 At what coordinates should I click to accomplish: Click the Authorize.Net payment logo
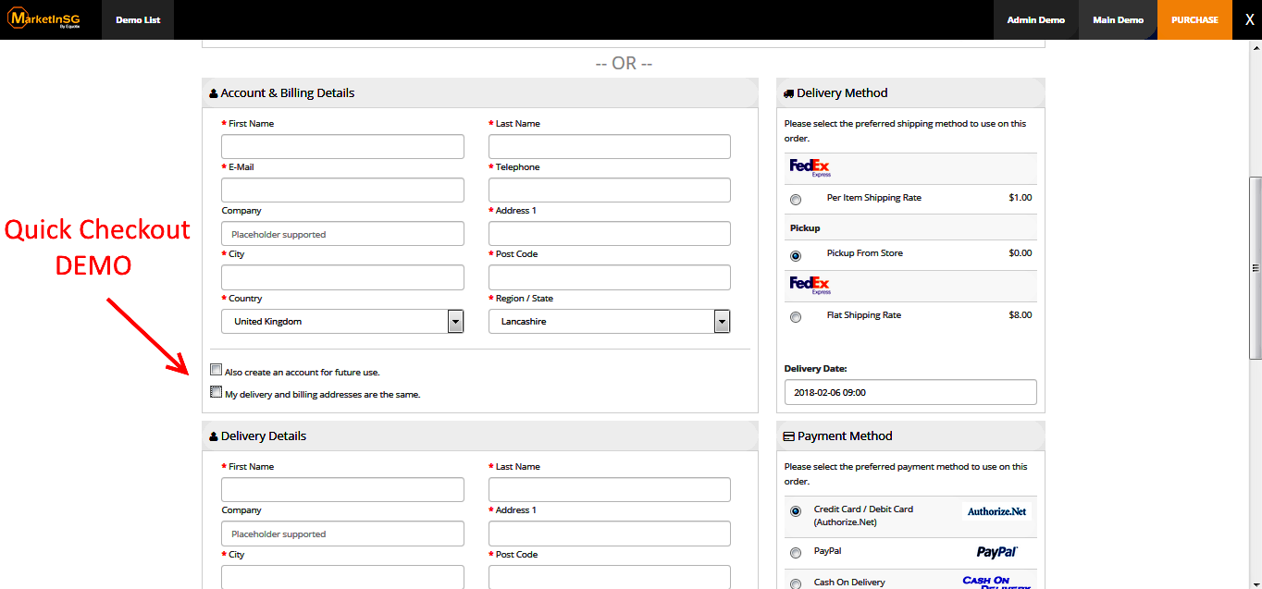pyautogui.click(x=996, y=511)
